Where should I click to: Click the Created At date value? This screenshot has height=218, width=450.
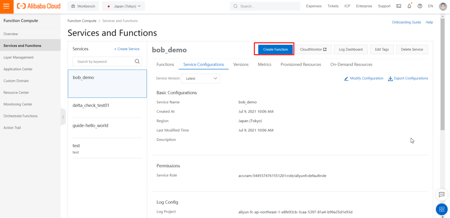click(x=256, y=111)
